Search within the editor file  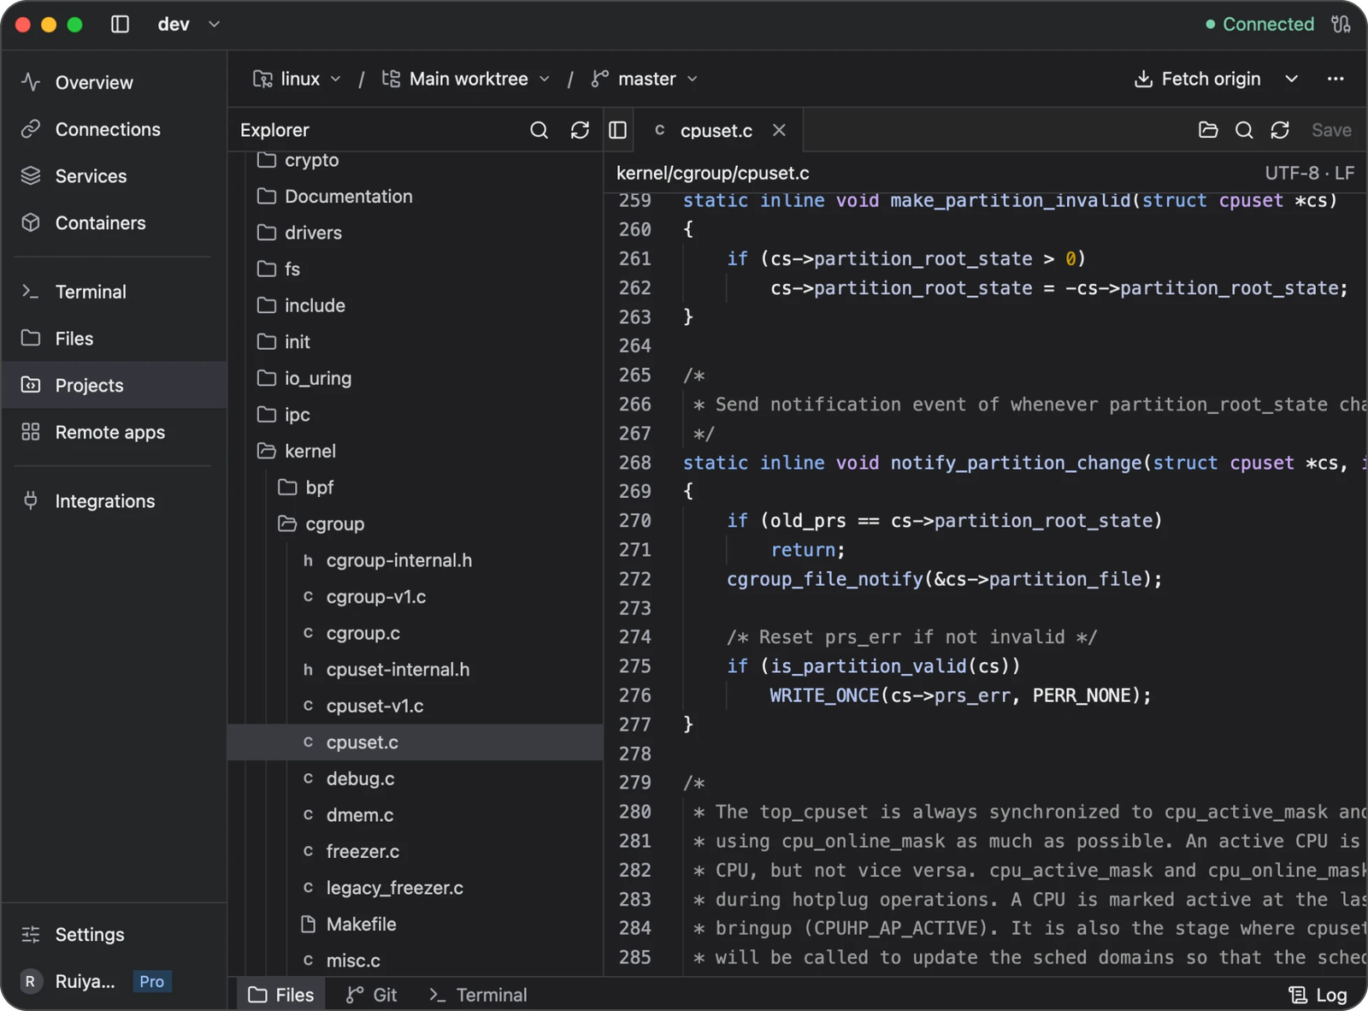1244,130
